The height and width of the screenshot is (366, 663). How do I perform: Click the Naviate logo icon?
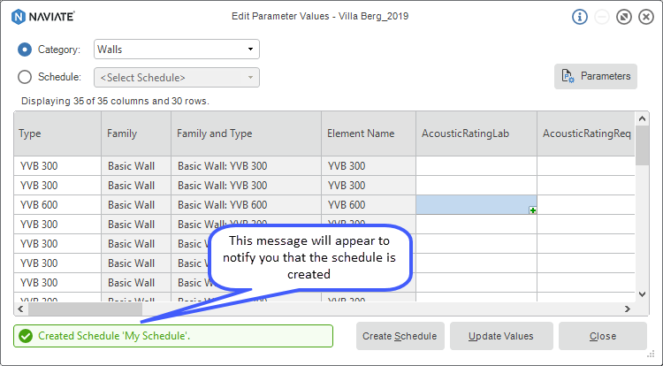[x=18, y=16]
